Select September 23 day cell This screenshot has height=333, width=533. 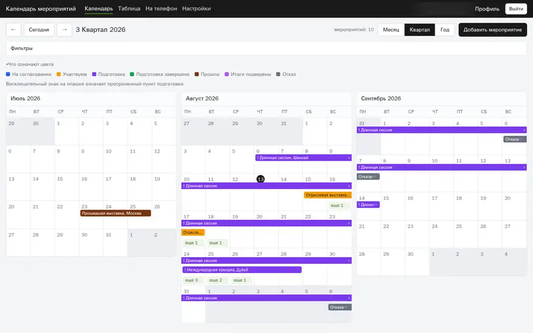click(417, 234)
